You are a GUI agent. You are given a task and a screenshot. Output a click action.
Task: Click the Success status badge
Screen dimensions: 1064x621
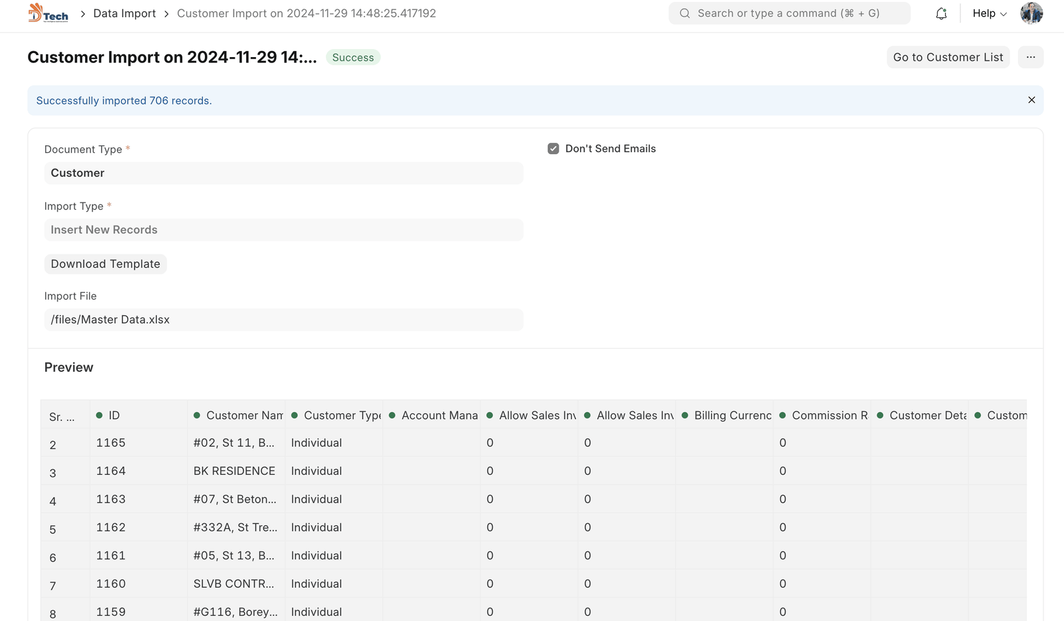coord(352,58)
